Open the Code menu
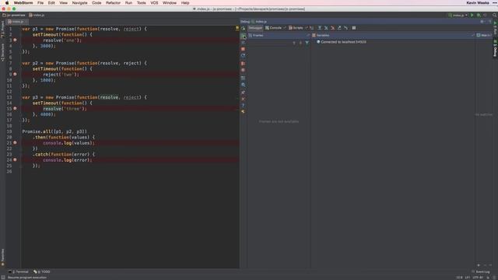Image resolution: width=498 pixels, height=280 pixels. coord(96,3)
